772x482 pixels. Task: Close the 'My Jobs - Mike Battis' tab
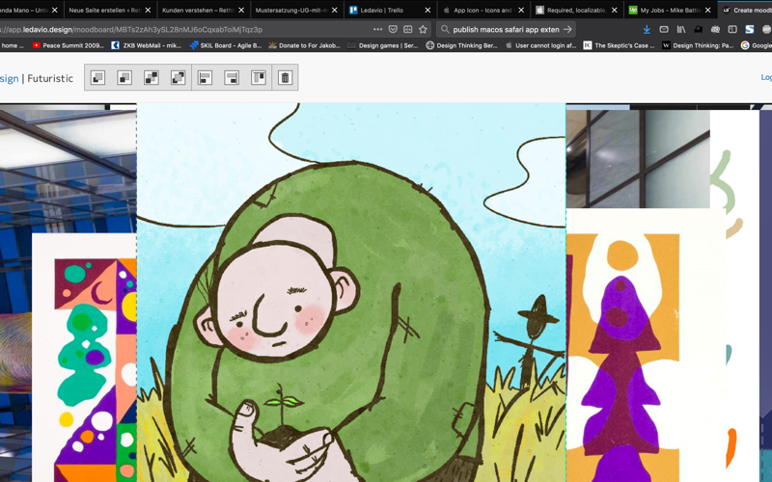tap(708, 10)
